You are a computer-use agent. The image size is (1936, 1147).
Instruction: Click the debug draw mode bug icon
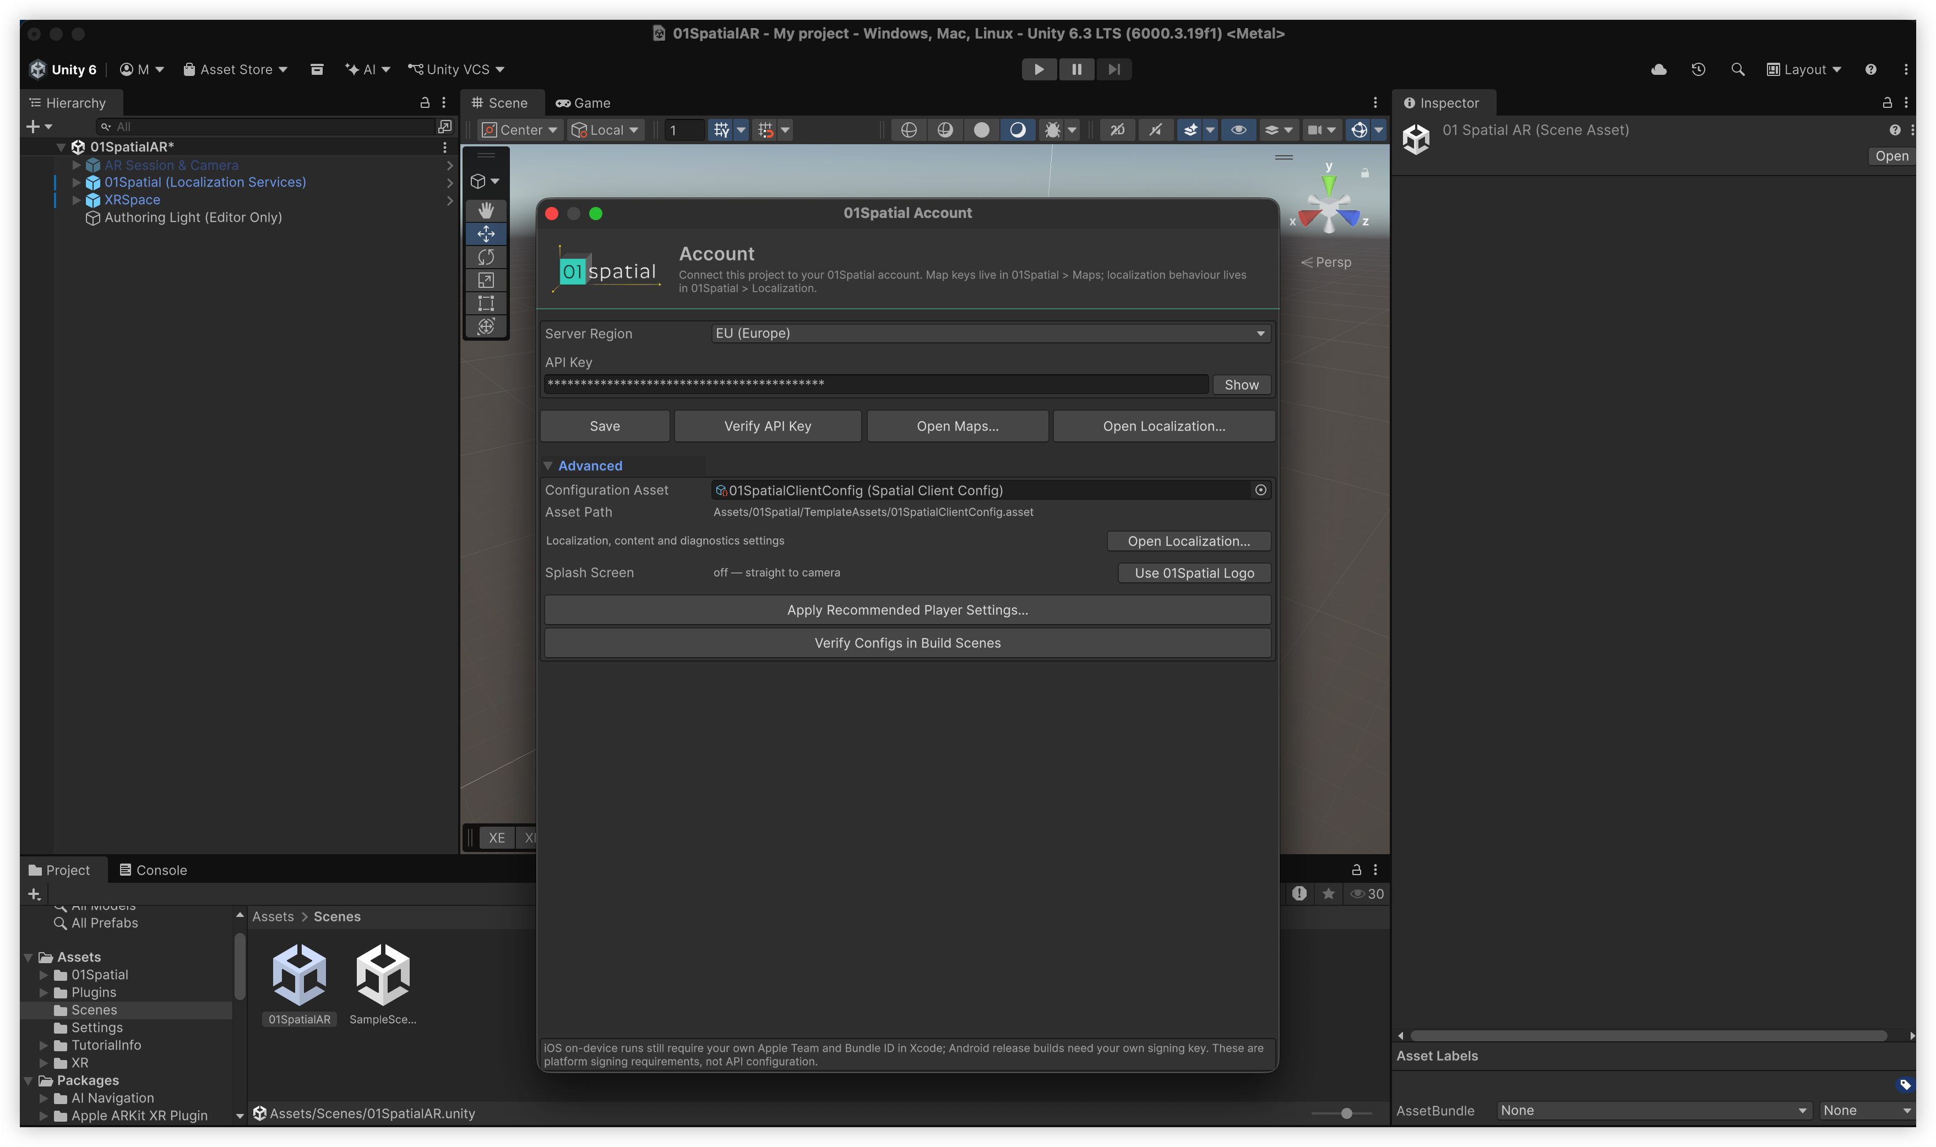coord(1052,130)
